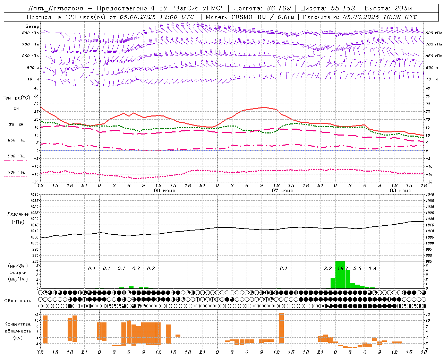Click the "Td 2м" dew point legend entry
Viewport: 444px width, 355px height.
pyautogui.click(x=16, y=124)
